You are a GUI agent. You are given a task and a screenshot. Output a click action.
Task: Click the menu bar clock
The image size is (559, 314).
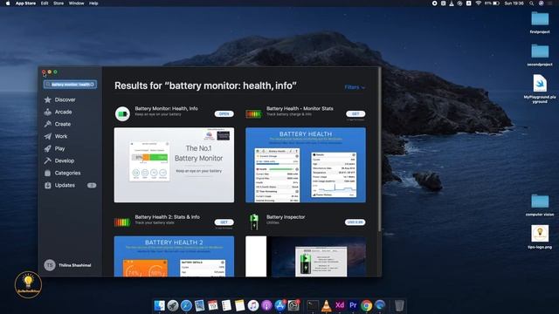coord(514,3)
